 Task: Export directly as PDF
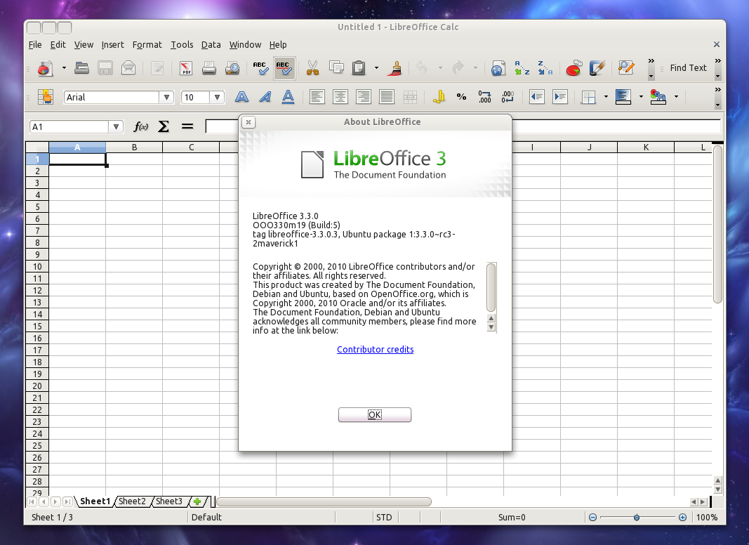click(186, 68)
